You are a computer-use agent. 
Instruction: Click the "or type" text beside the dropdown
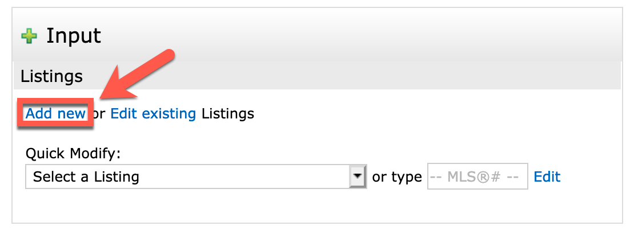(397, 177)
